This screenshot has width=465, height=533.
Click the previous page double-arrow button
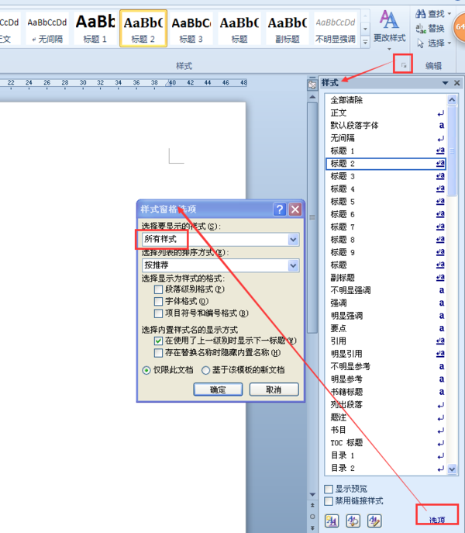point(312,505)
